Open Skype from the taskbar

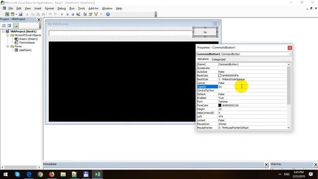(17, 175)
